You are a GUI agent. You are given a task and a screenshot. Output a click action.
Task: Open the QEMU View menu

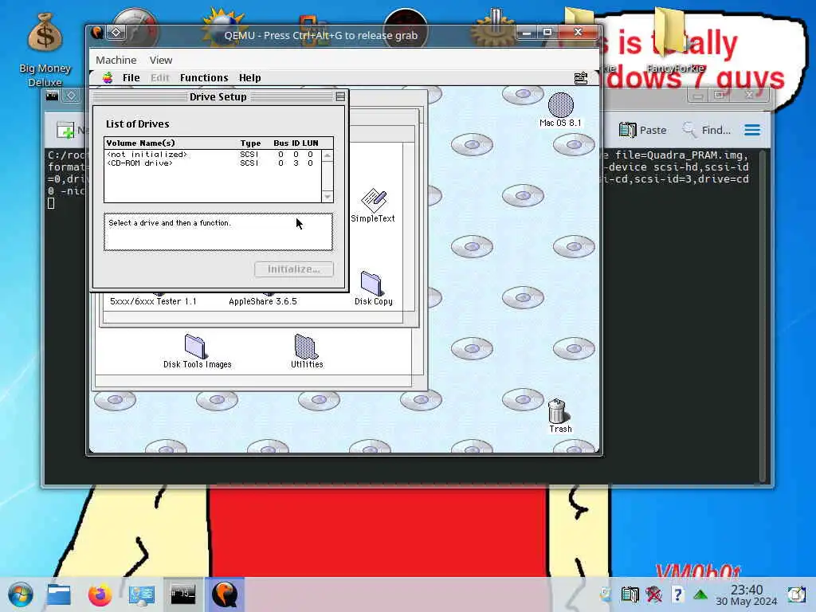[x=161, y=60]
